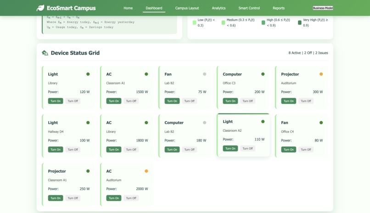Viewport: 370px width, 213px height.
Task: Click the EcoSmart Campus leaf logo icon
Action: [x=40, y=8]
